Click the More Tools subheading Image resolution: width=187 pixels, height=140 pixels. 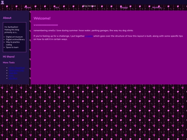[x=9, y=63]
